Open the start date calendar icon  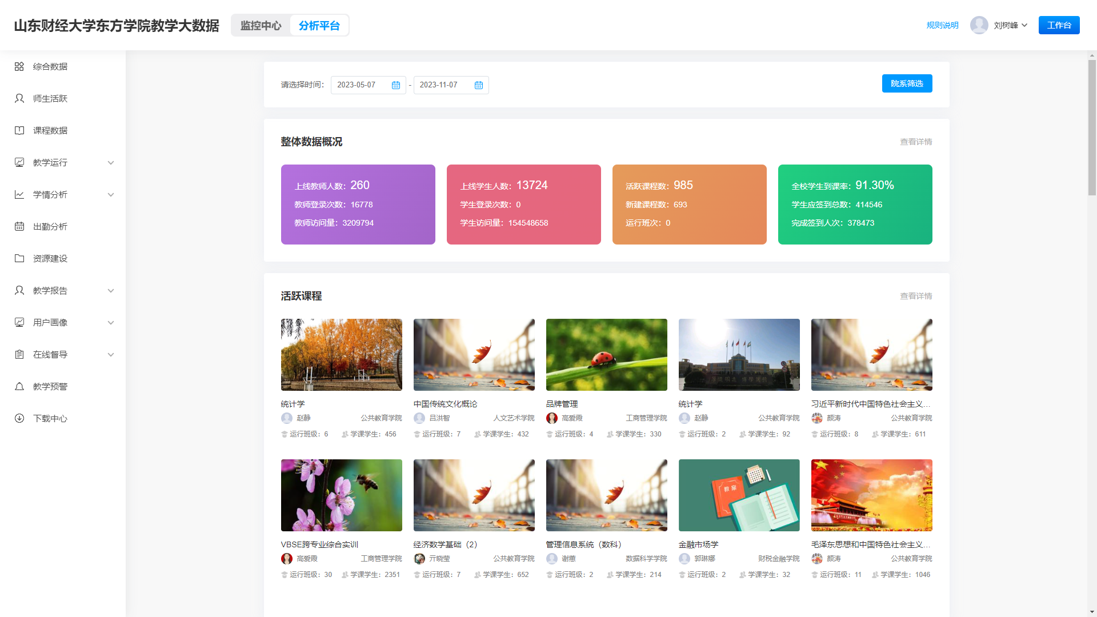pos(396,85)
